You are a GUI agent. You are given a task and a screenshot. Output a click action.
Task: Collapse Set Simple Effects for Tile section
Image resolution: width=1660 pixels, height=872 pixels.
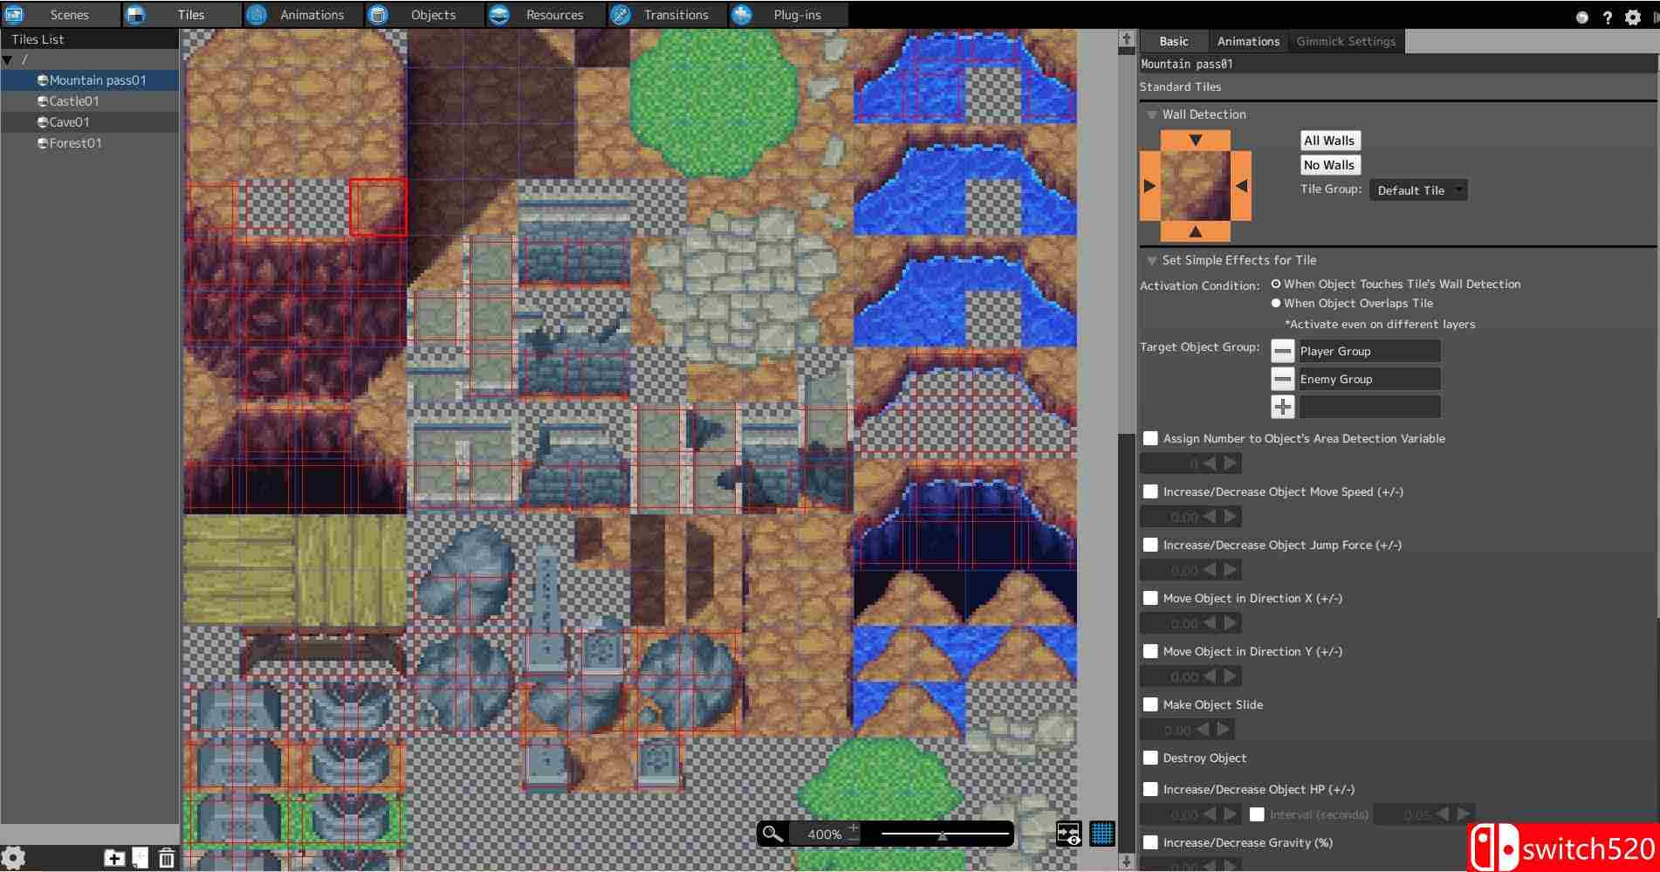point(1151,260)
